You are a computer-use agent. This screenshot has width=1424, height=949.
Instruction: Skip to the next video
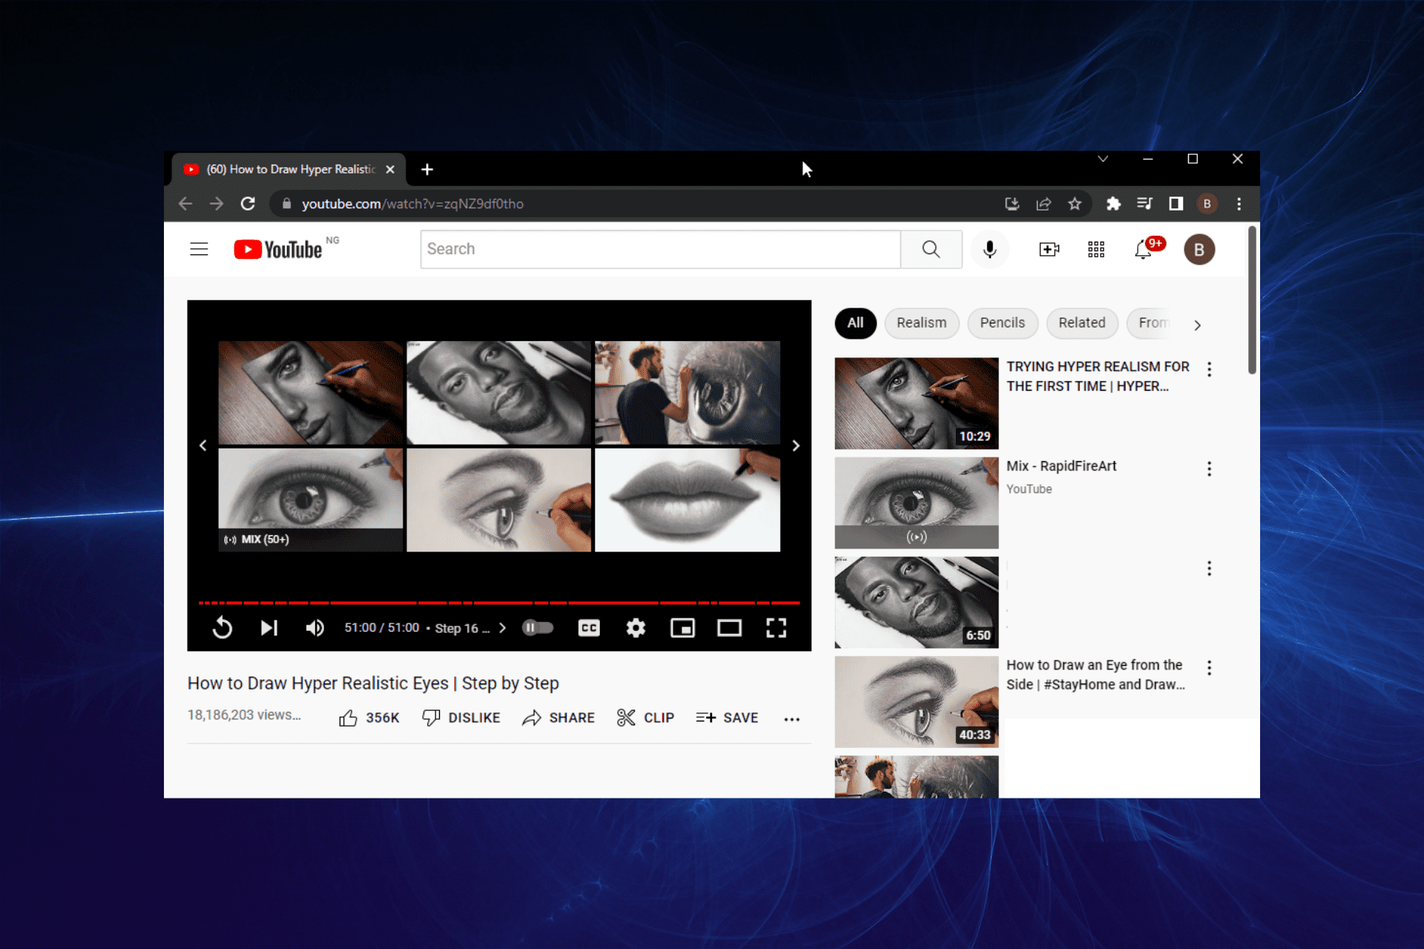[268, 628]
